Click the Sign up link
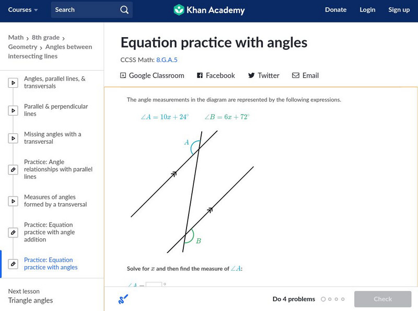 [x=399, y=10]
